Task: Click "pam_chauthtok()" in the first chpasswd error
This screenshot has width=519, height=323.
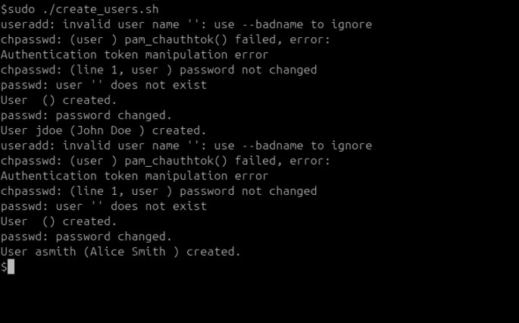Action: tap(176, 39)
